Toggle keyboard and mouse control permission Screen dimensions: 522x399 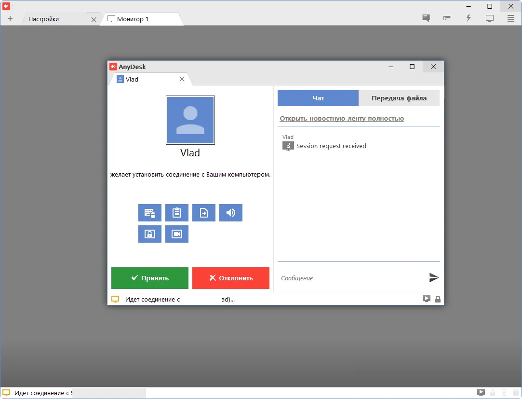149,213
